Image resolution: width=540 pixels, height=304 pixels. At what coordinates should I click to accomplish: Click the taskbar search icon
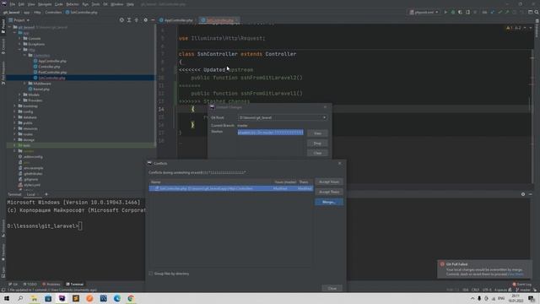point(20,298)
